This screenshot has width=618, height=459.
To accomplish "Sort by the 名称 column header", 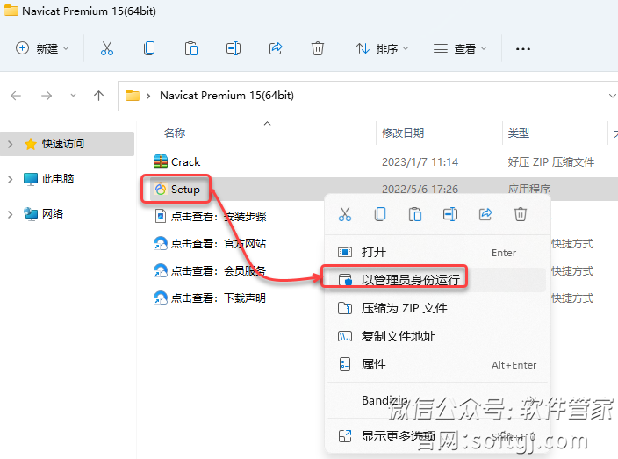I will point(175,133).
